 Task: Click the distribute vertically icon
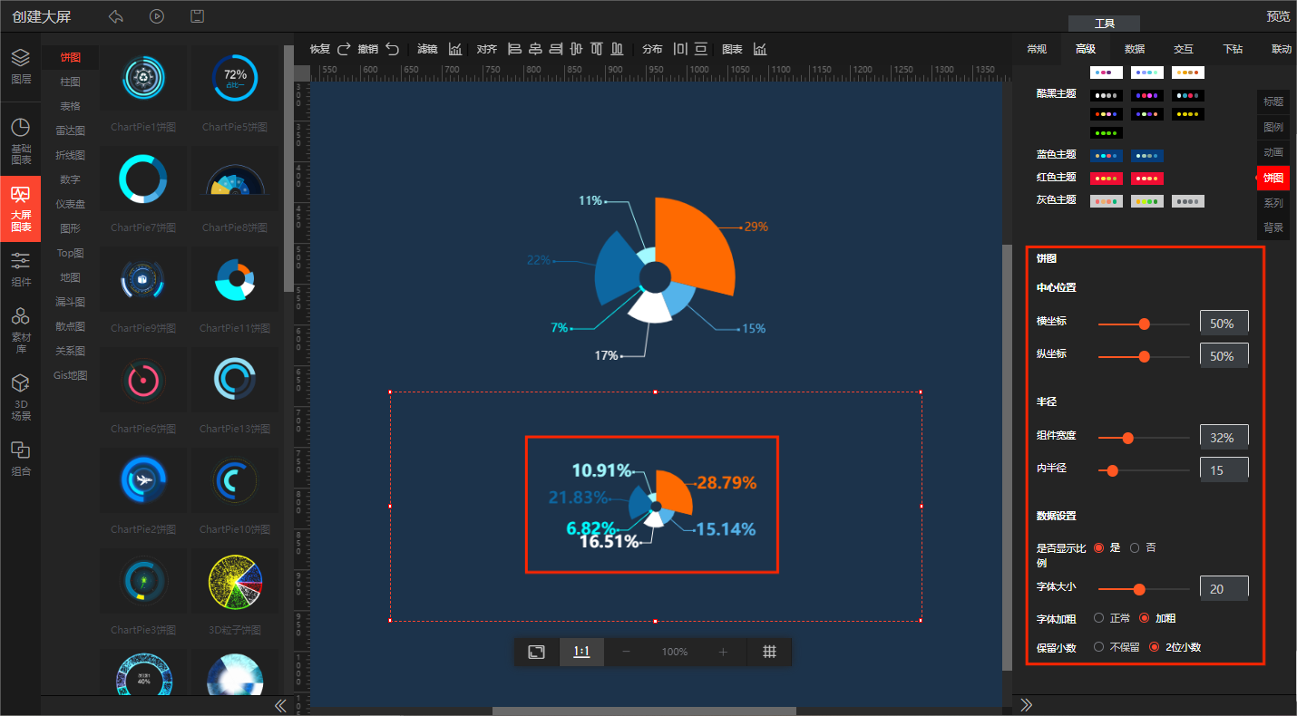pyautogui.click(x=701, y=49)
